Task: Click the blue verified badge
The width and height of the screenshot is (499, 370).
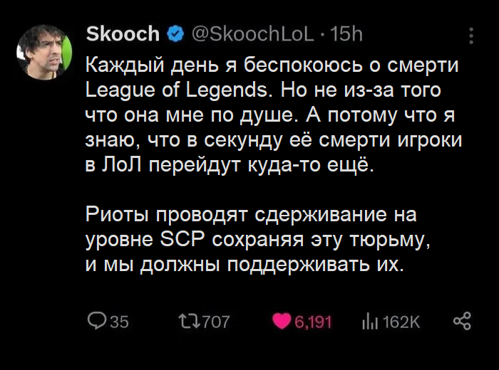Action: point(173,33)
